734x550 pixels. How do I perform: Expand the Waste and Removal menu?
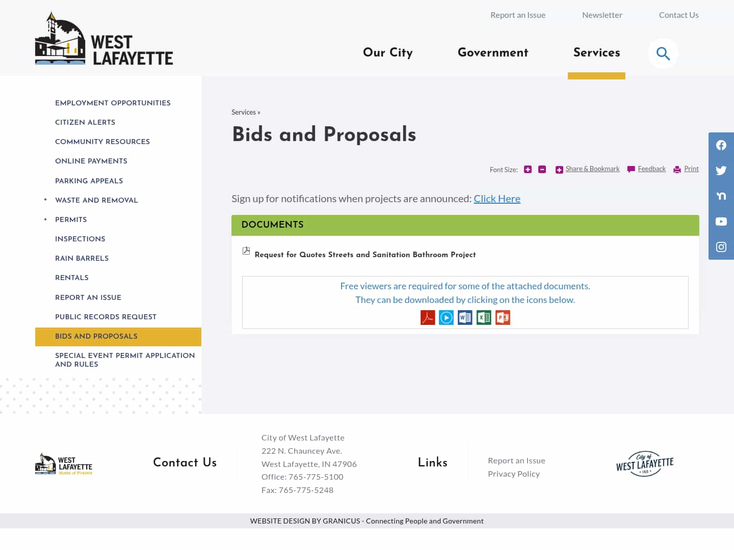45,200
